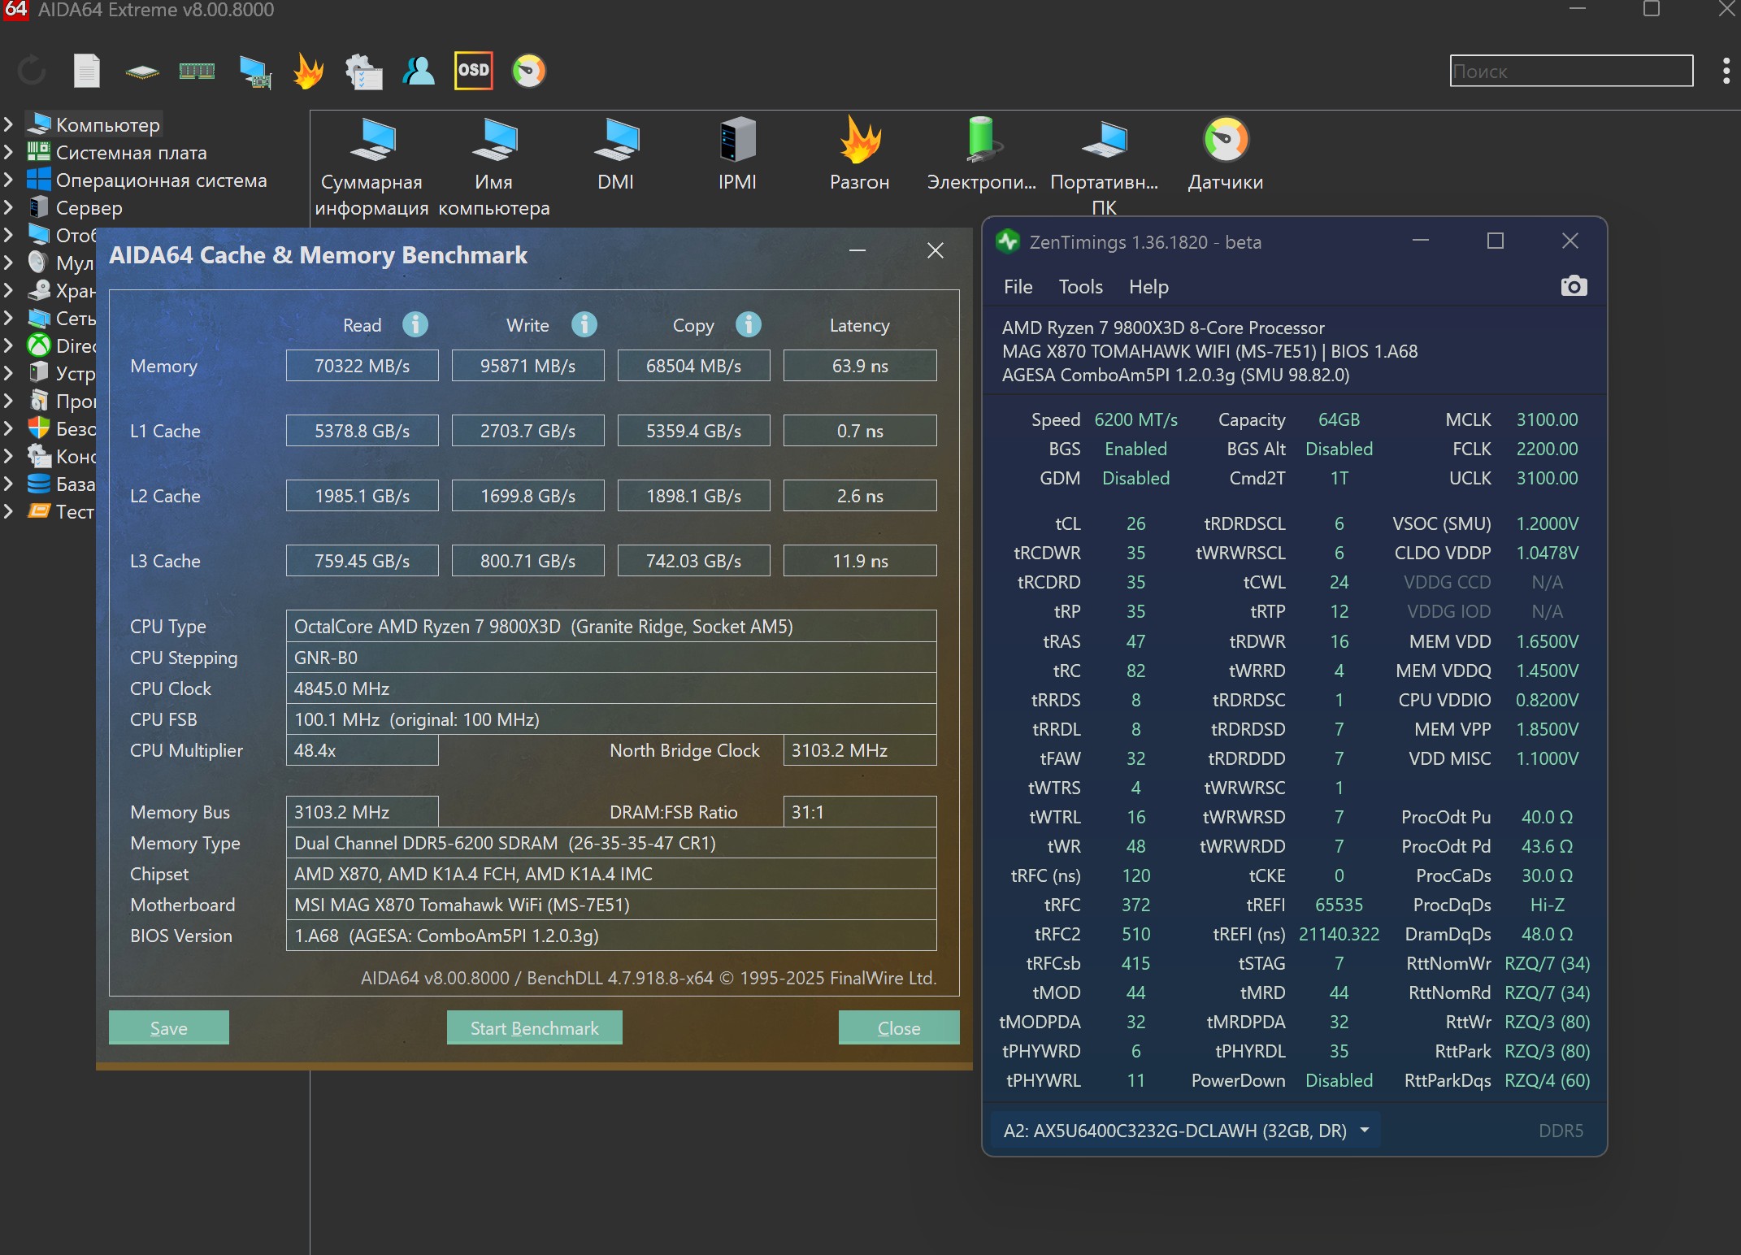Open the ZenTimings Tools menu
The width and height of the screenshot is (1741, 1255).
click(1080, 287)
